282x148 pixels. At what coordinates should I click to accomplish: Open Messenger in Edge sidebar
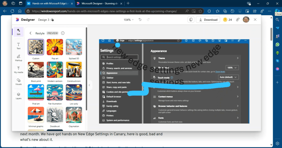277,69
